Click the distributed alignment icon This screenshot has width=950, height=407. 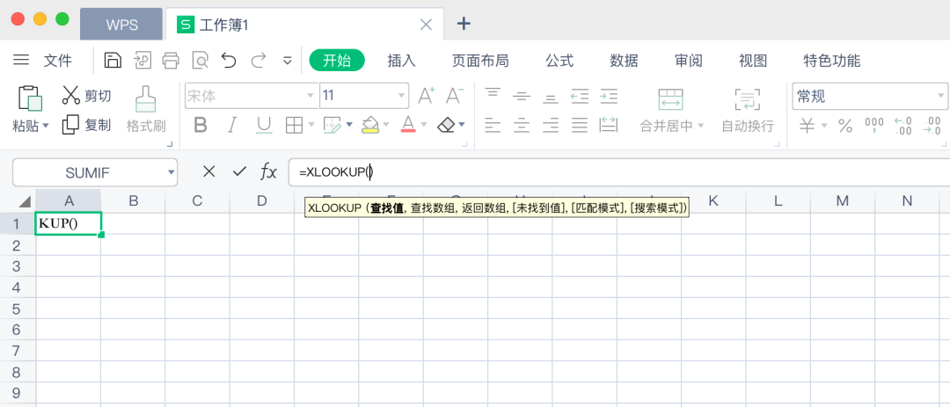pos(609,126)
